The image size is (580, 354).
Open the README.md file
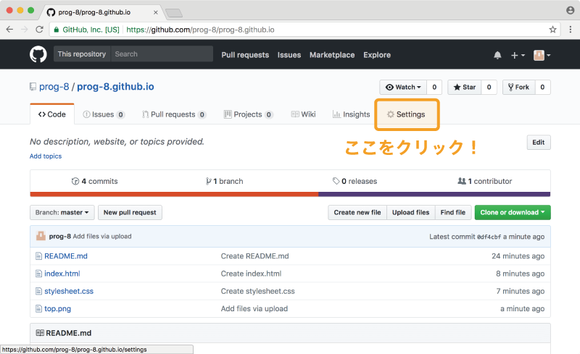[66, 256]
